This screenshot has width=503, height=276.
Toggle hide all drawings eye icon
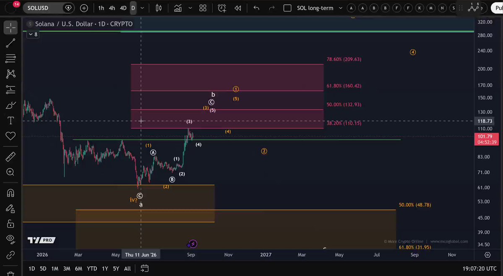click(10, 239)
